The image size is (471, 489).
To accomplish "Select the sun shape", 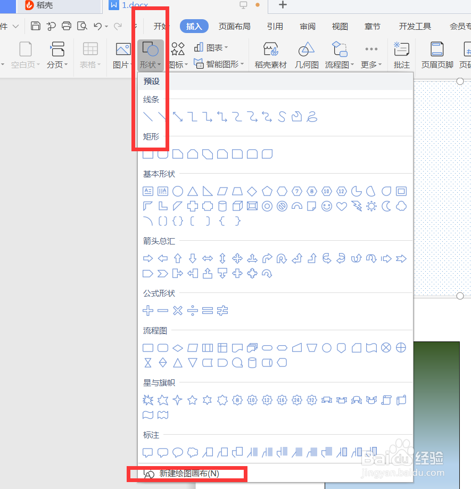I will click(x=371, y=206).
